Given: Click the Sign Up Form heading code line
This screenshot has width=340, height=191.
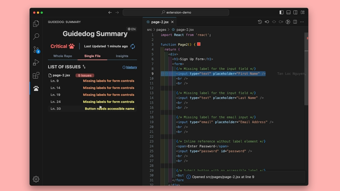Looking at the screenshot, I should click(193, 59).
